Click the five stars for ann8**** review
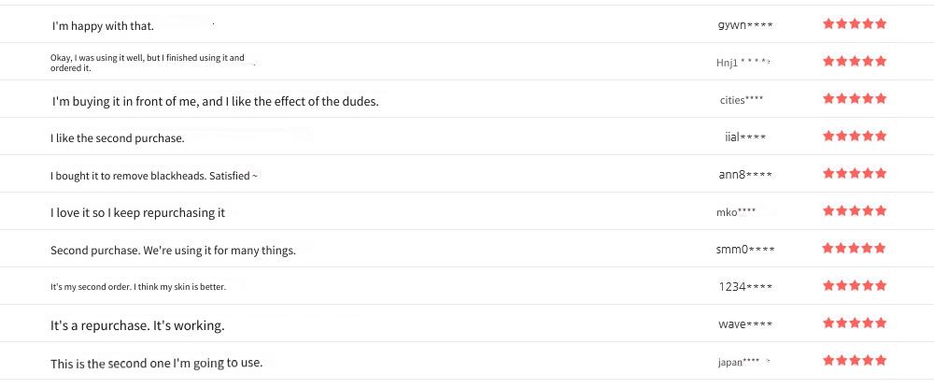934x388 pixels. pyautogui.click(x=855, y=174)
